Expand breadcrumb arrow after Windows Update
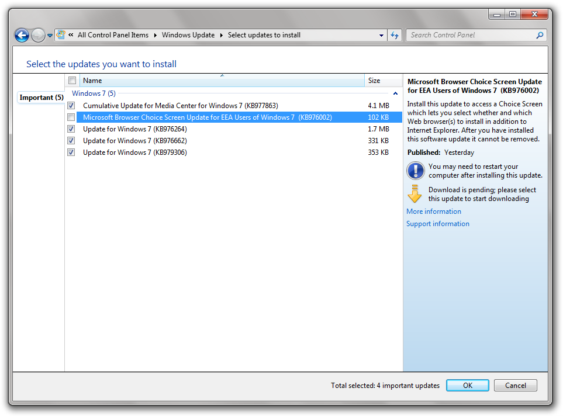Image resolution: width=563 pixels, height=416 pixels. 221,35
